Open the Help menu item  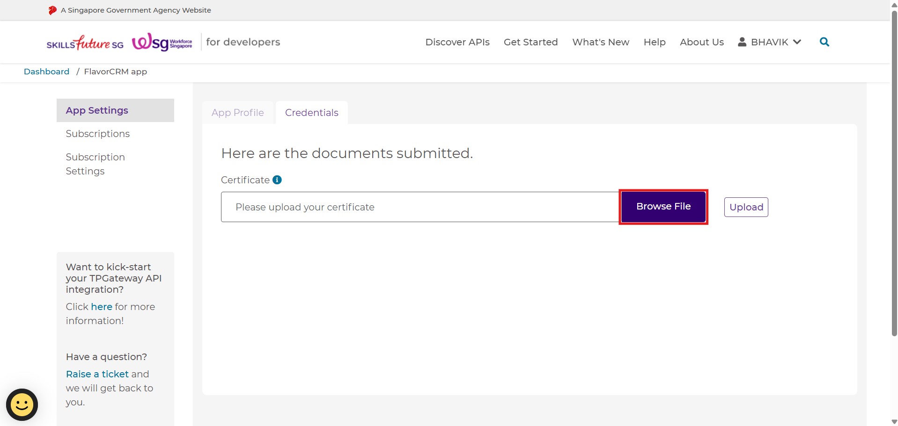click(x=654, y=42)
